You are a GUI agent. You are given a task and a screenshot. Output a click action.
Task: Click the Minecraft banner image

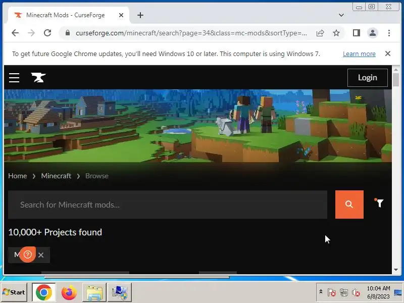coord(198,126)
